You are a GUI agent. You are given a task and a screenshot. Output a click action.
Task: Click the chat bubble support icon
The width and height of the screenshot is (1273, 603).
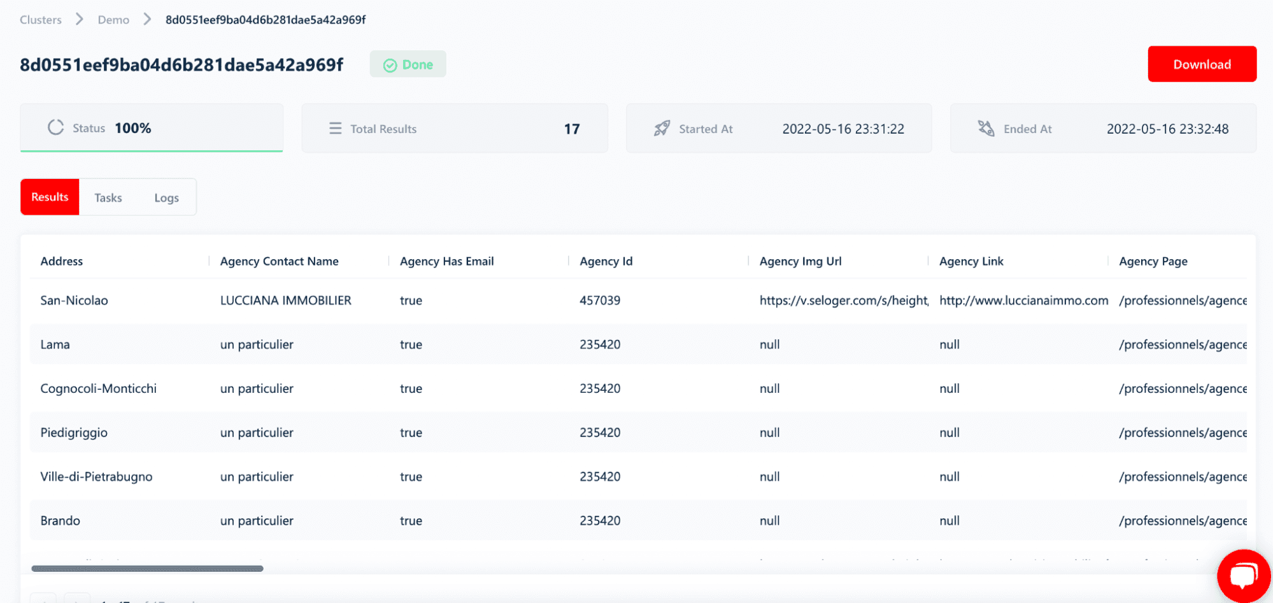(x=1242, y=575)
